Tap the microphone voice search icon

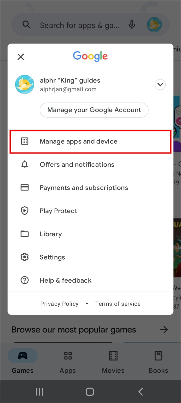pos(132,25)
